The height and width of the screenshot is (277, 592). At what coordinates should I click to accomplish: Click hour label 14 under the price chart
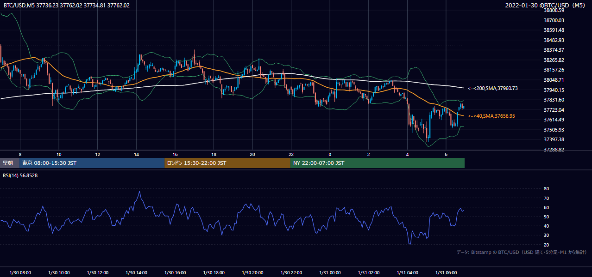(x=136, y=154)
